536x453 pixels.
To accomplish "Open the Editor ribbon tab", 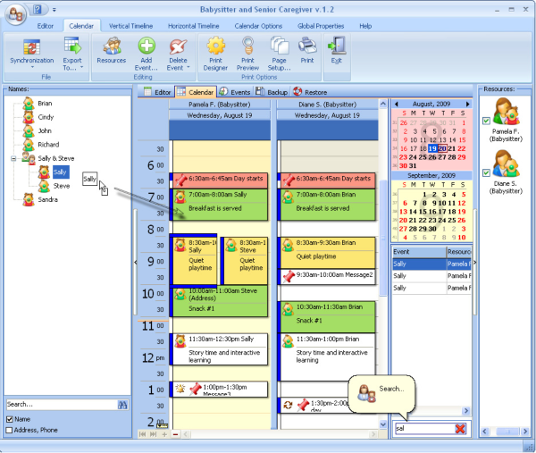I will 46,26.
